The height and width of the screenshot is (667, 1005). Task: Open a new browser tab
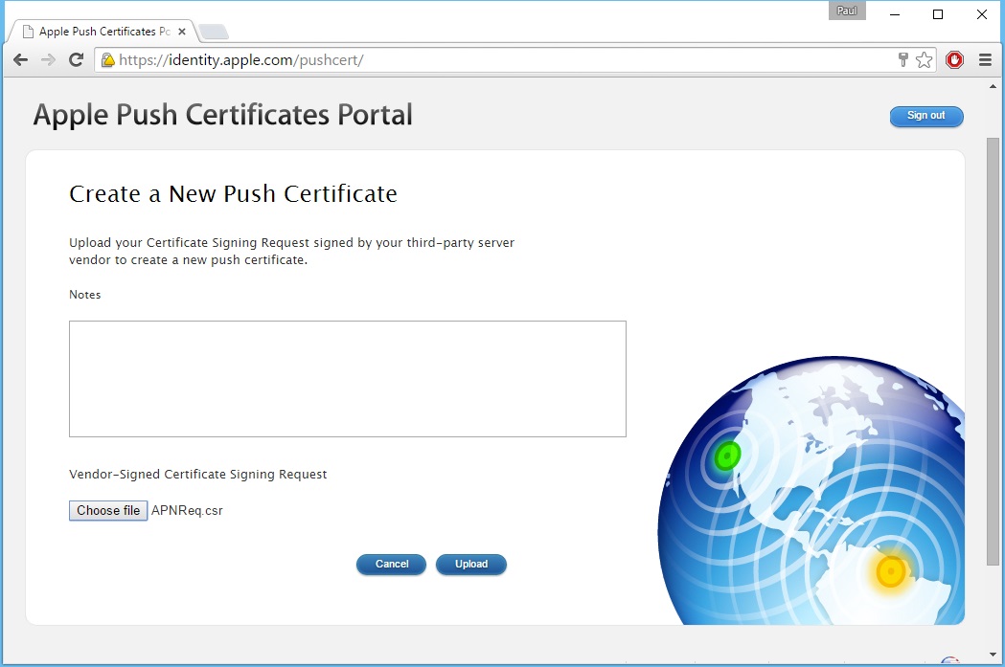click(213, 33)
